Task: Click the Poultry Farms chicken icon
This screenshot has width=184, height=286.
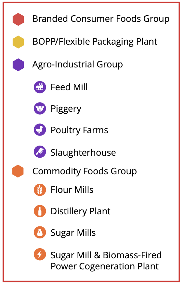Action: 40,130
